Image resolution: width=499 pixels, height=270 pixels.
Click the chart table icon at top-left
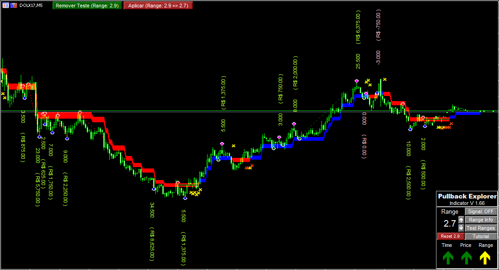point(5,5)
